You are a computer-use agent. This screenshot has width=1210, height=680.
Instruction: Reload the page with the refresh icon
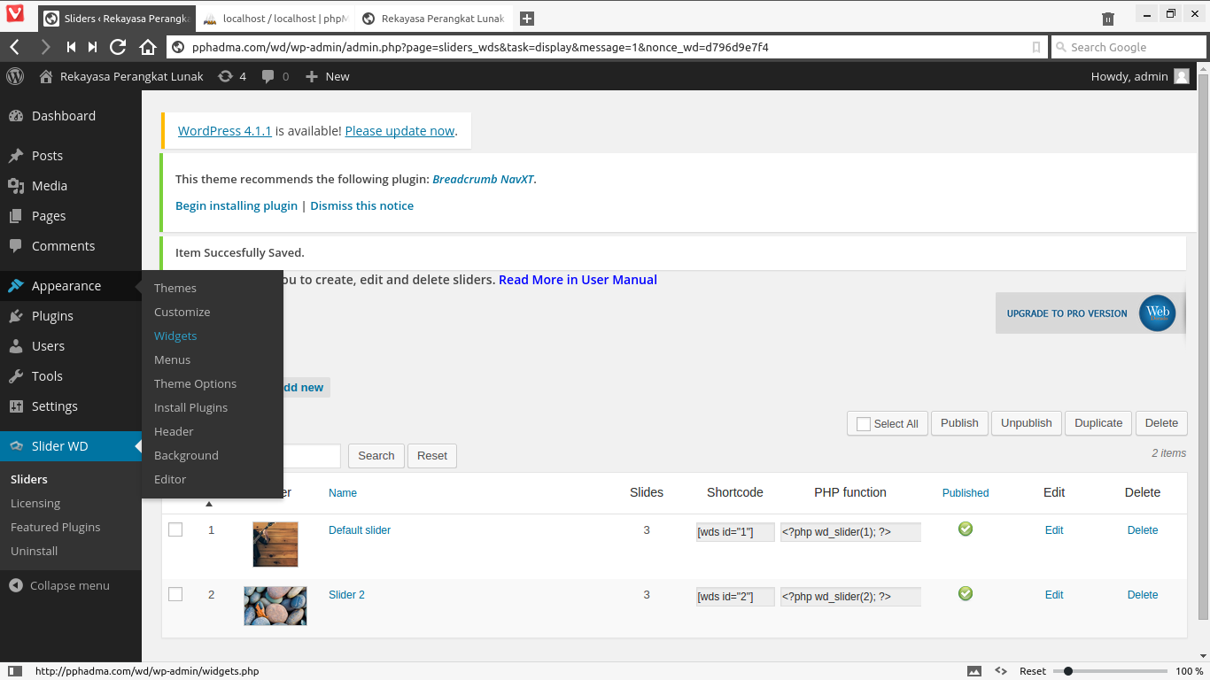tap(118, 47)
